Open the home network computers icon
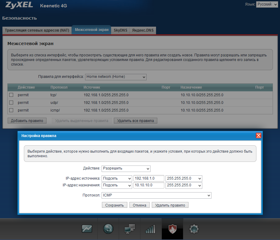This screenshot has width=280, height=240. [129, 229]
